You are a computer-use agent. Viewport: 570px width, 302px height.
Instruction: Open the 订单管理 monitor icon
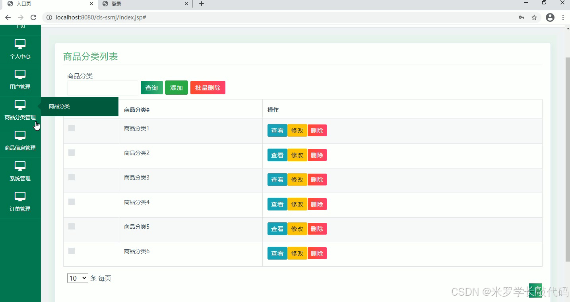pyautogui.click(x=20, y=196)
